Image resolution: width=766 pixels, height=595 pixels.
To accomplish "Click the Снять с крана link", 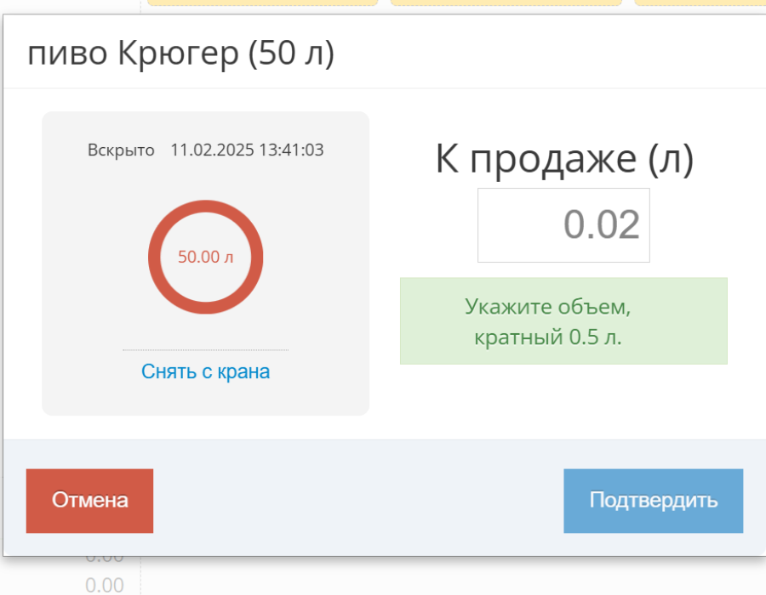I will pos(206,371).
